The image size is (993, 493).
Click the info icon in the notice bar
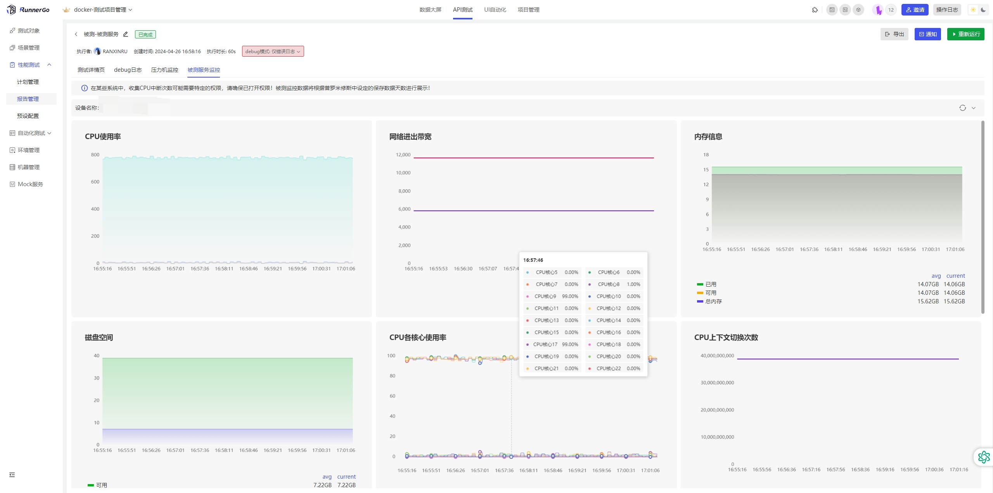point(84,88)
